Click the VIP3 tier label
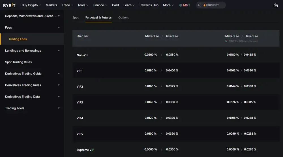This screenshot has height=157, width=283. 80,102
